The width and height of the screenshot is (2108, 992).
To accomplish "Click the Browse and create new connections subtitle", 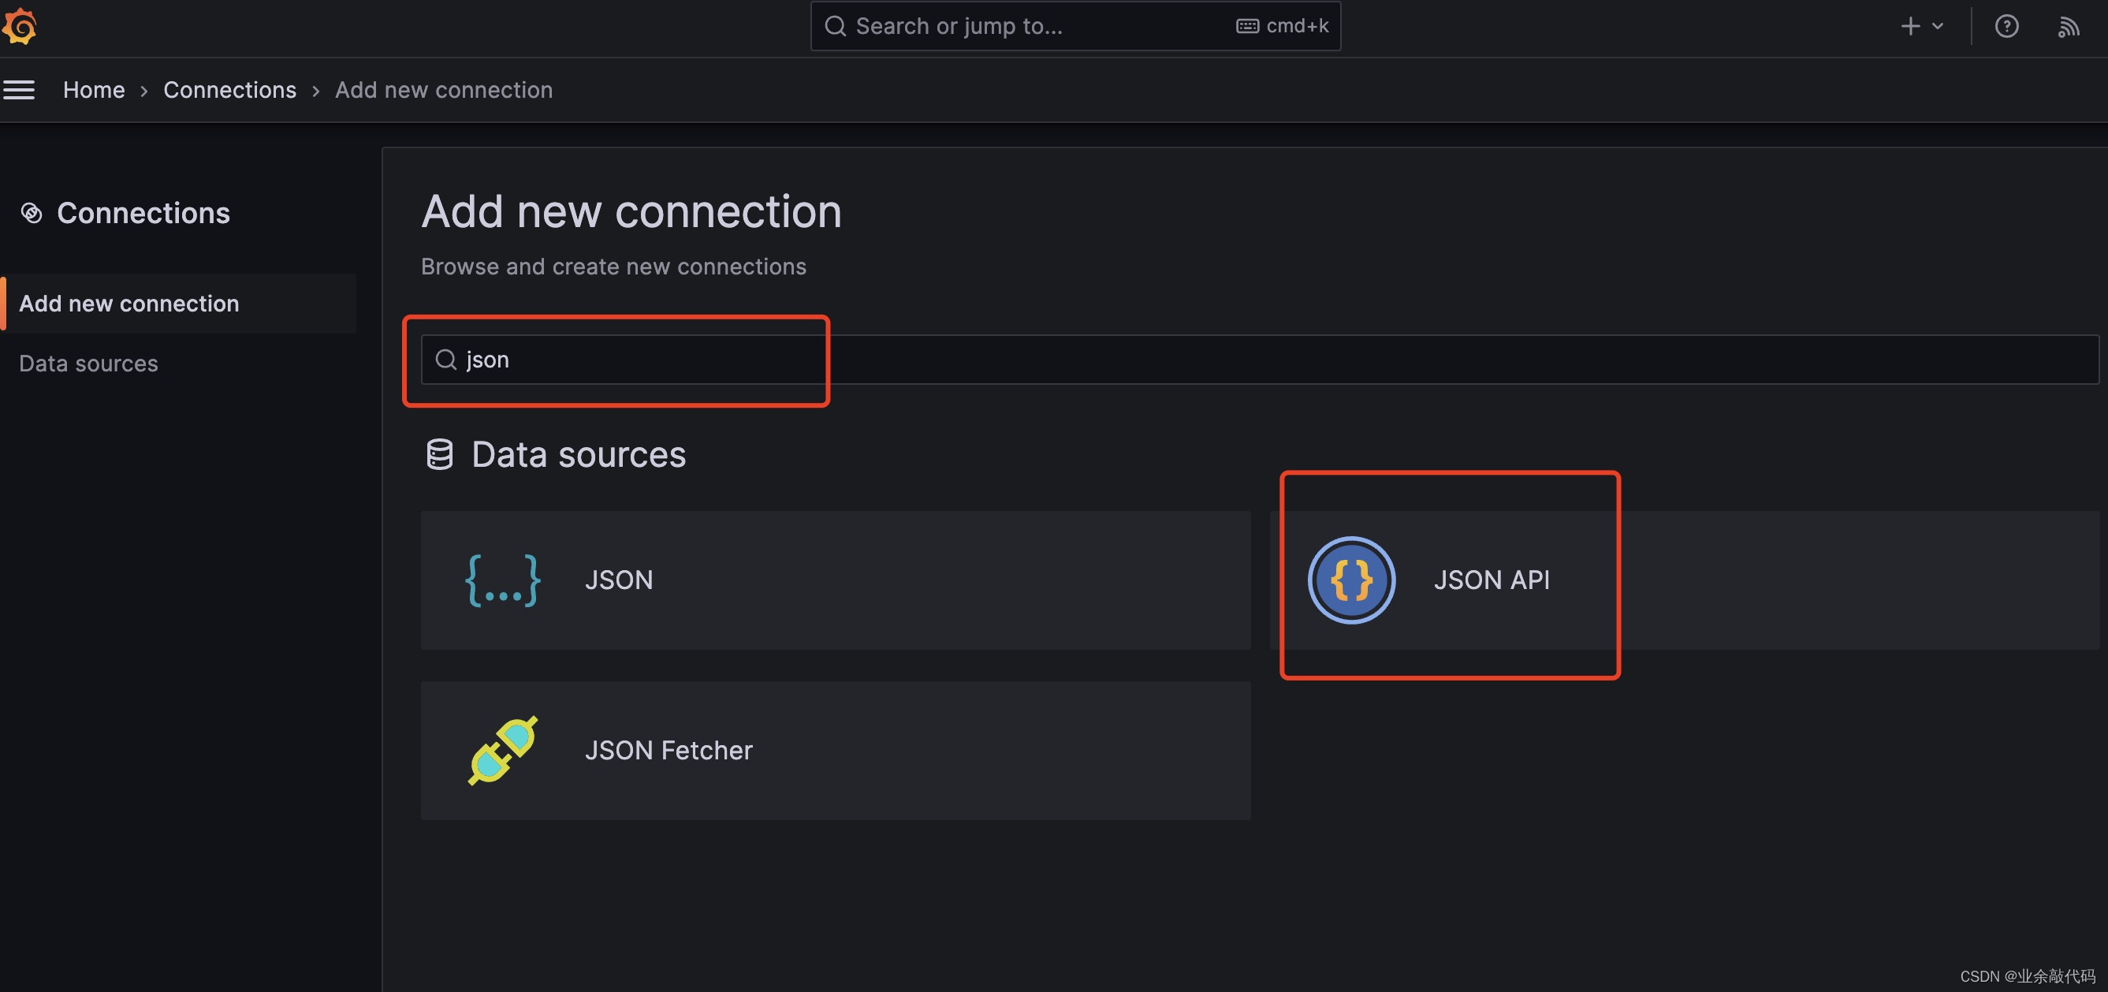I will [614, 267].
